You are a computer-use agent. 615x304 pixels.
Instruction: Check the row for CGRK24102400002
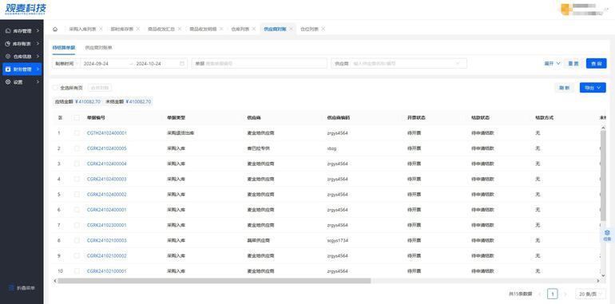pyautogui.click(x=77, y=195)
